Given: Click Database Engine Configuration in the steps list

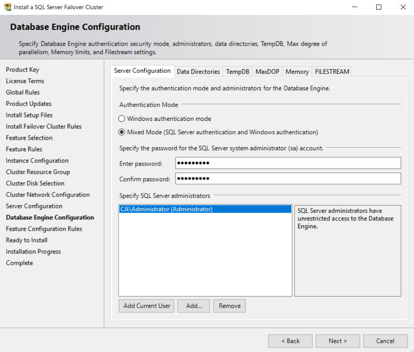Looking at the screenshot, I should coord(50,218).
